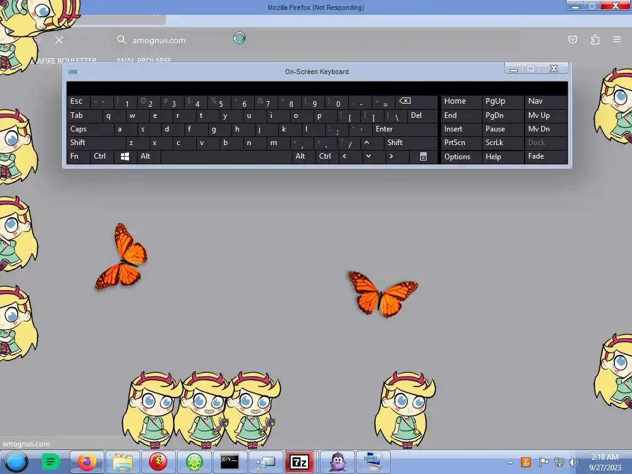Open the Pocket save icon in Firefox
Image resolution: width=632 pixels, height=474 pixels.
[x=572, y=39]
